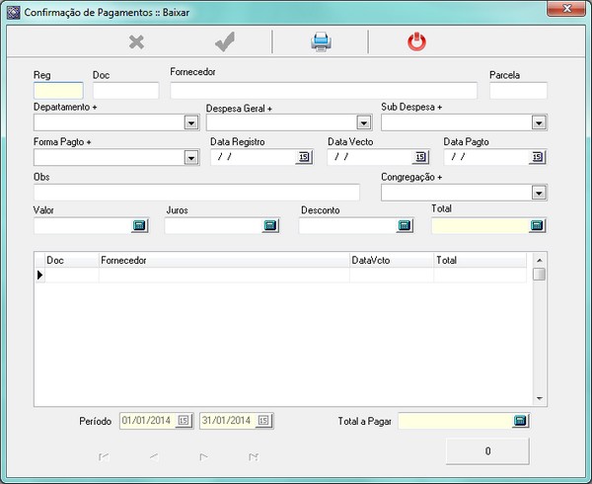Click the button labeled 0
The width and height of the screenshot is (592, 484).
487,450
